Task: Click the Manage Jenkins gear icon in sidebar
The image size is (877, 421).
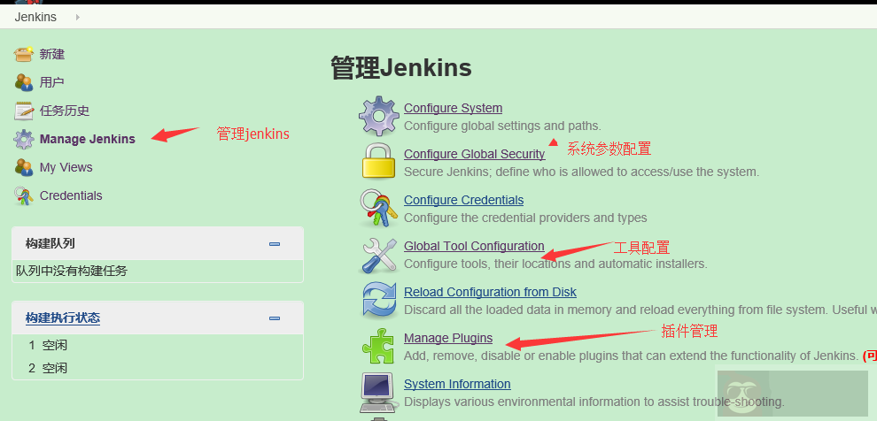Action: (x=24, y=139)
